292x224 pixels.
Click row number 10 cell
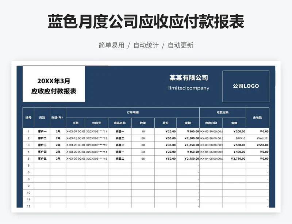(28, 193)
